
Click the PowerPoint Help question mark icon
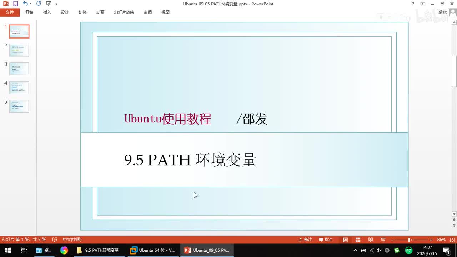413,4
